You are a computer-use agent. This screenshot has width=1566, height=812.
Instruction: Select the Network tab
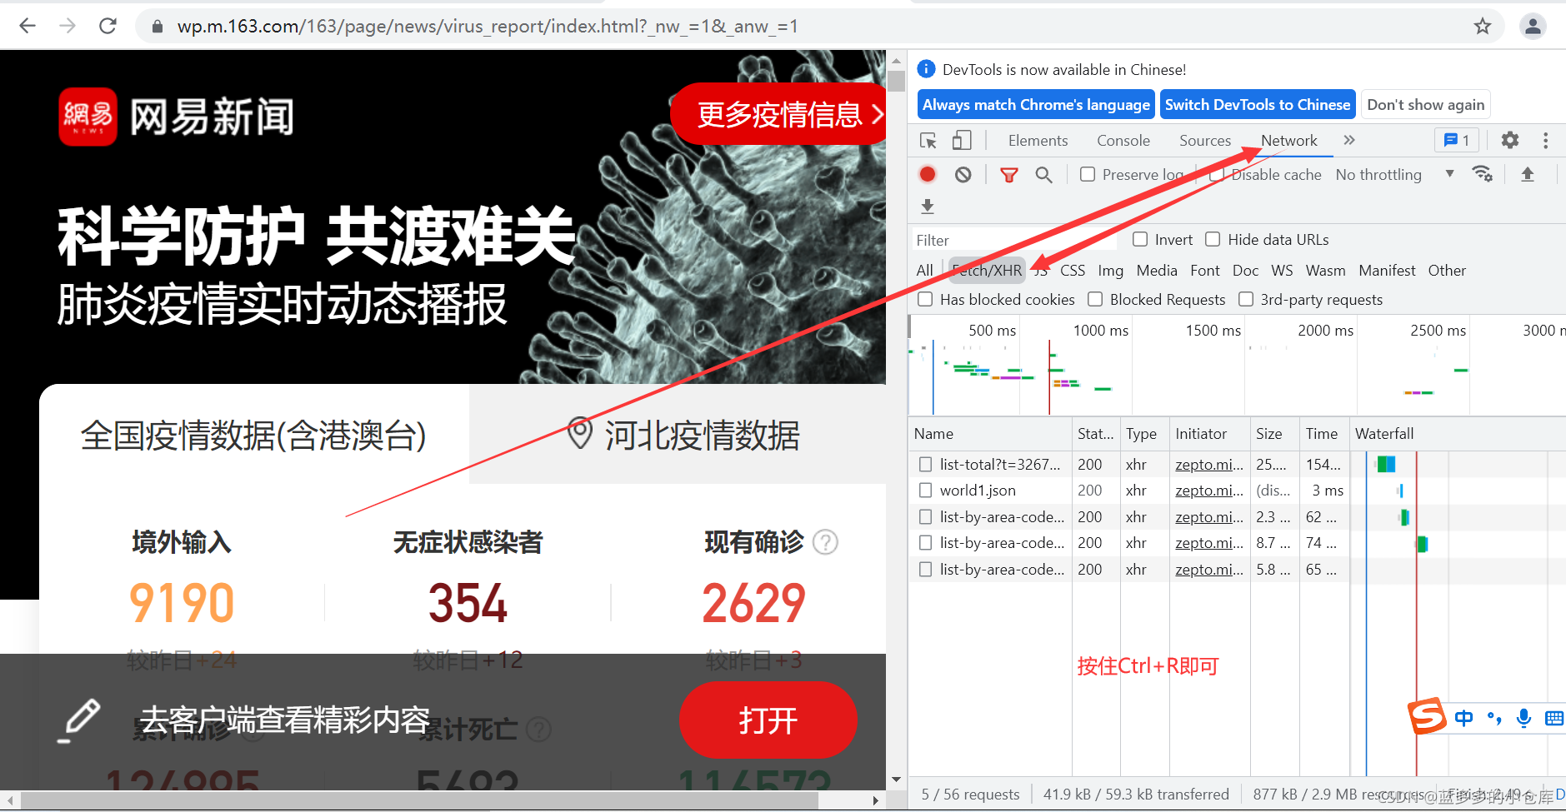[1288, 141]
